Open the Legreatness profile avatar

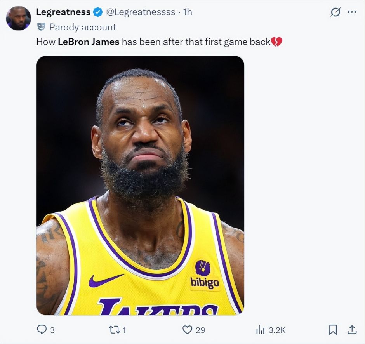pos(18,18)
